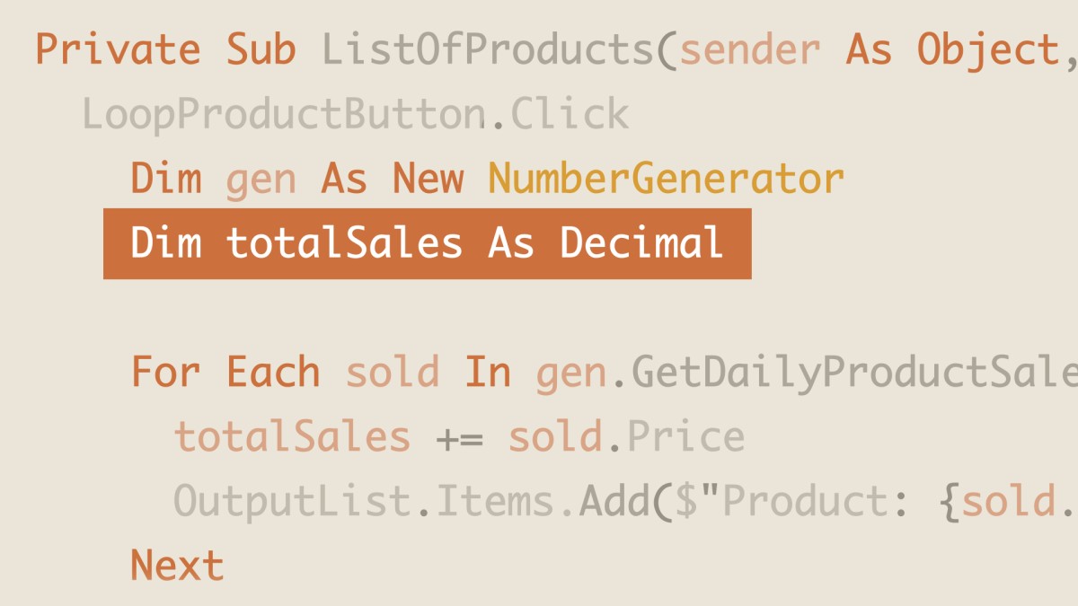Click the Object type name
This screenshot has height=606, width=1078.
987,49
